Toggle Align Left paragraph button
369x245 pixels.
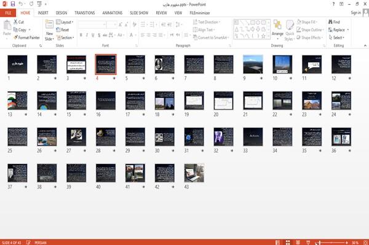pyautogui.click(x=143, y=35)
